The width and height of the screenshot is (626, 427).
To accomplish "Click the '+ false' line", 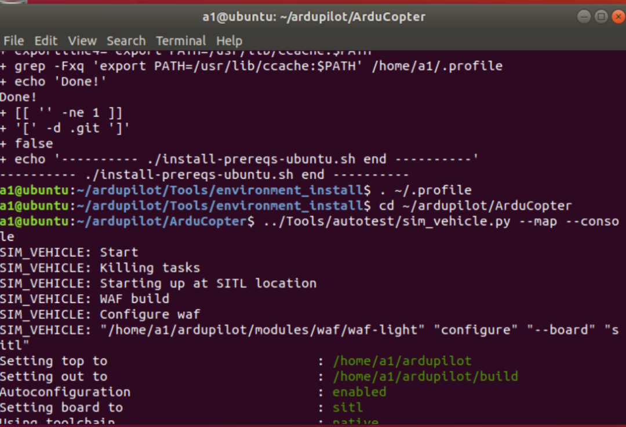I will coord(26,144).
